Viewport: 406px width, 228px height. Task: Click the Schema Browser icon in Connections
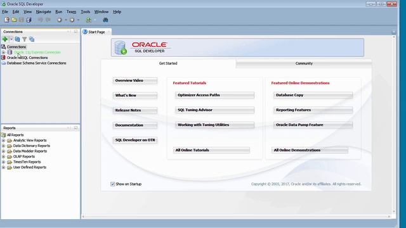tap(32, 39)
